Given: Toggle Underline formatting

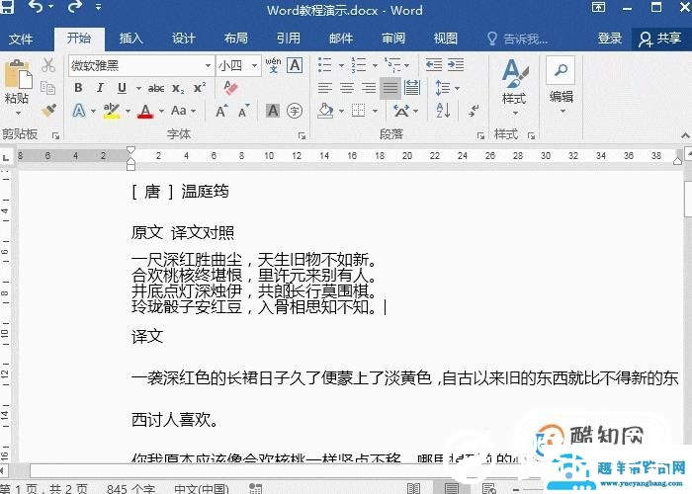Looking at the screenshot, I should click(122, 88).
